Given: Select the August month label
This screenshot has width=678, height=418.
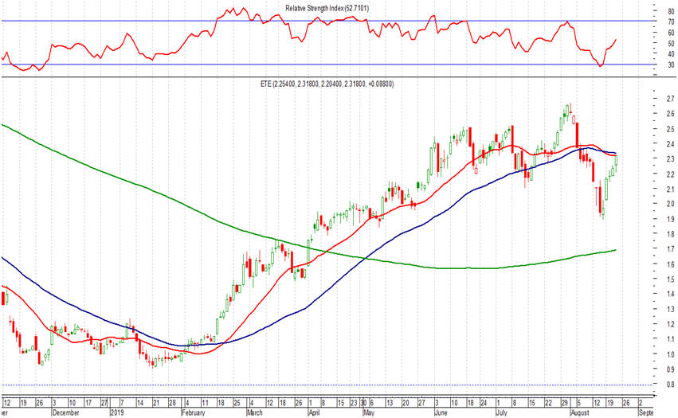Looking at the screenshot, I should [x=580, y=412].
